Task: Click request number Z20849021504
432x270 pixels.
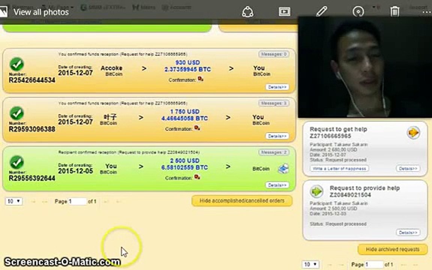Action: pyautogui.click(x=351, y=195)
